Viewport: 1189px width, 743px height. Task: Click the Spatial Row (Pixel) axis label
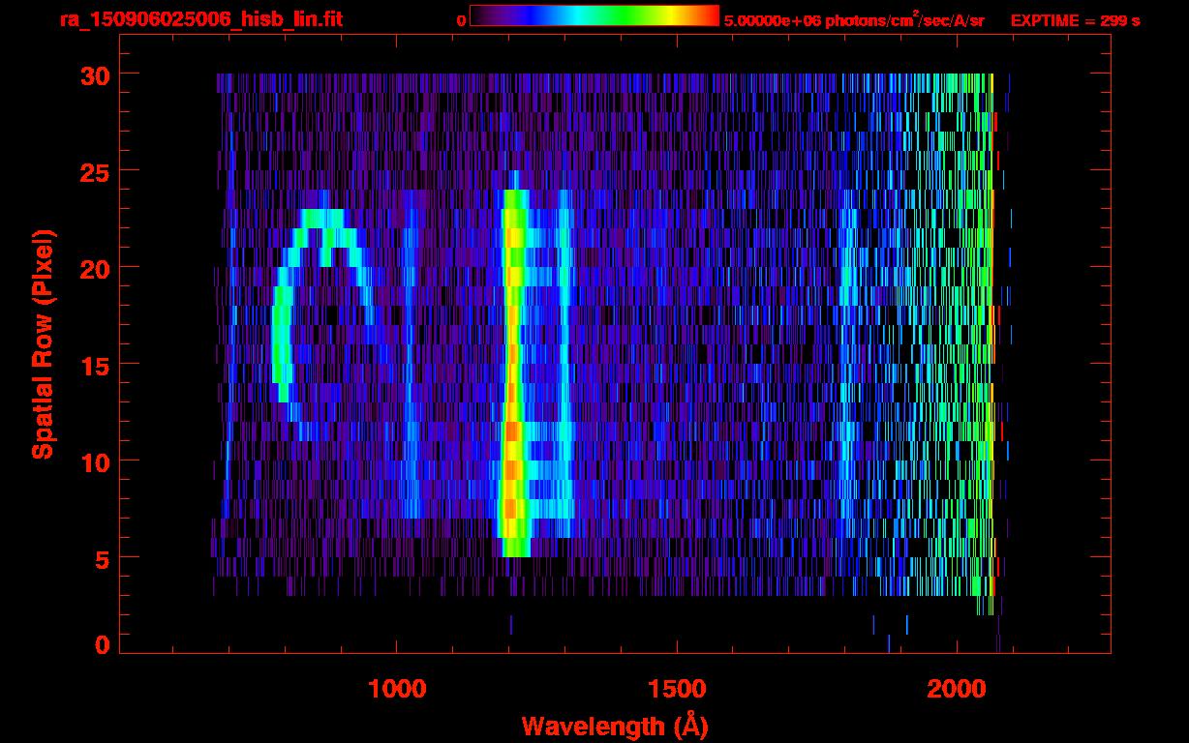point(43,343)
